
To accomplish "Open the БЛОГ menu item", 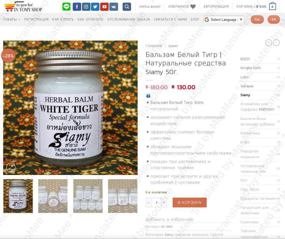I will [195, 19].
